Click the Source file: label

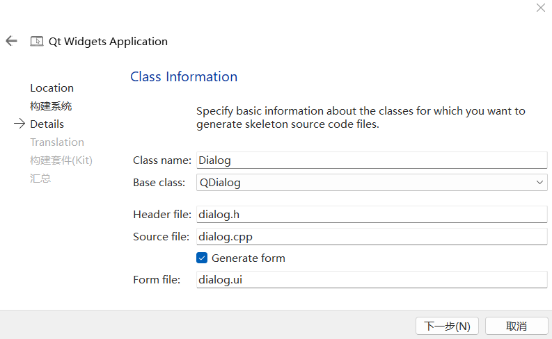(x=161, y=237)
